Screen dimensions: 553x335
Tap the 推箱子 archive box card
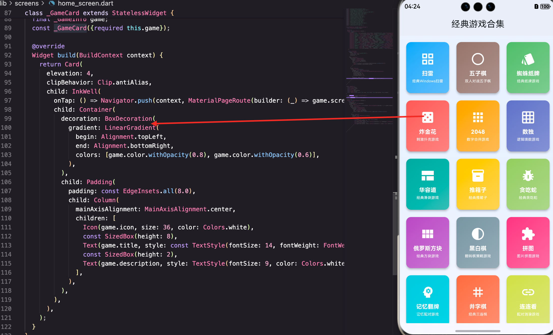pos(478,184)
